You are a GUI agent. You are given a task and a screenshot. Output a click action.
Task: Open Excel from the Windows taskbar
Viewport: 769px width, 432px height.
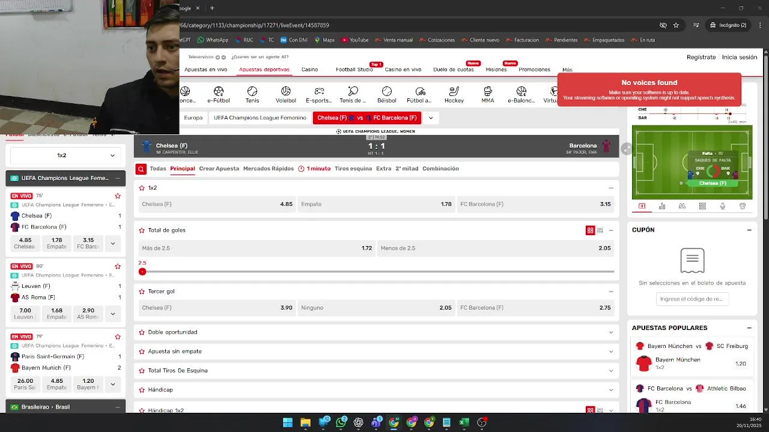(x=464, y=422)
